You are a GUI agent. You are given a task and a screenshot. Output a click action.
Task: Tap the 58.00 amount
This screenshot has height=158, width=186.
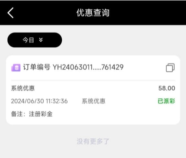pyautogui.click(x=167, y=88)
